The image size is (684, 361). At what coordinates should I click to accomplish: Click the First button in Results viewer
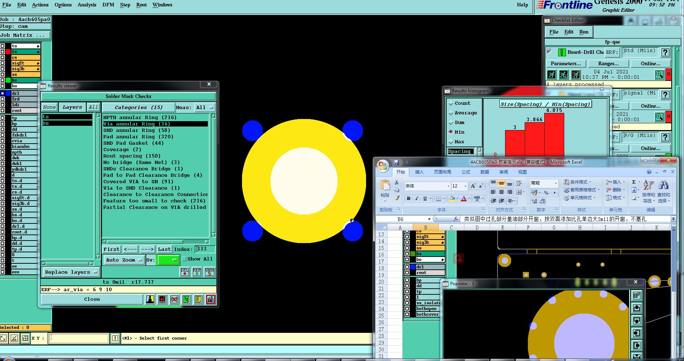(x=112, y=249)
